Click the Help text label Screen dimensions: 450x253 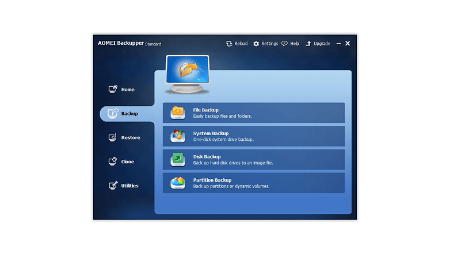(295, 44)
